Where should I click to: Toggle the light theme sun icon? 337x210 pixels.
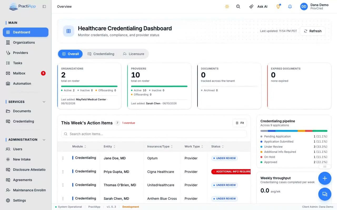(x=227, y=7)
